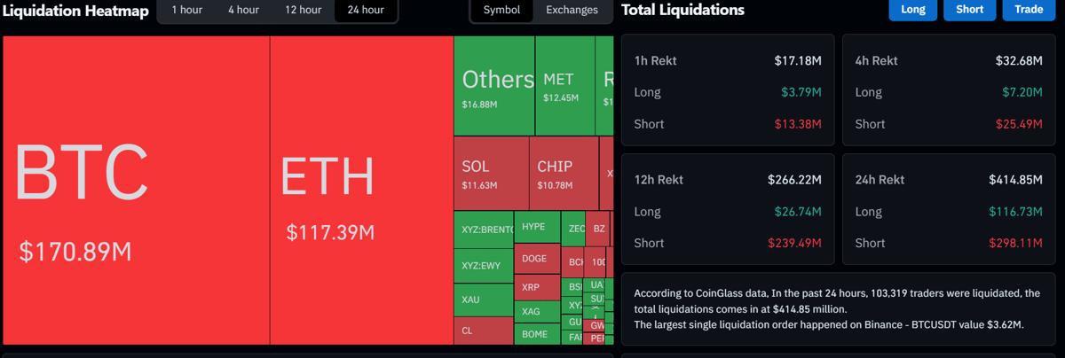The height and width of the screenshot is (358, 1065).
Task: Toggle heatmap grouping to Exchanges
Action: point(572,11)
